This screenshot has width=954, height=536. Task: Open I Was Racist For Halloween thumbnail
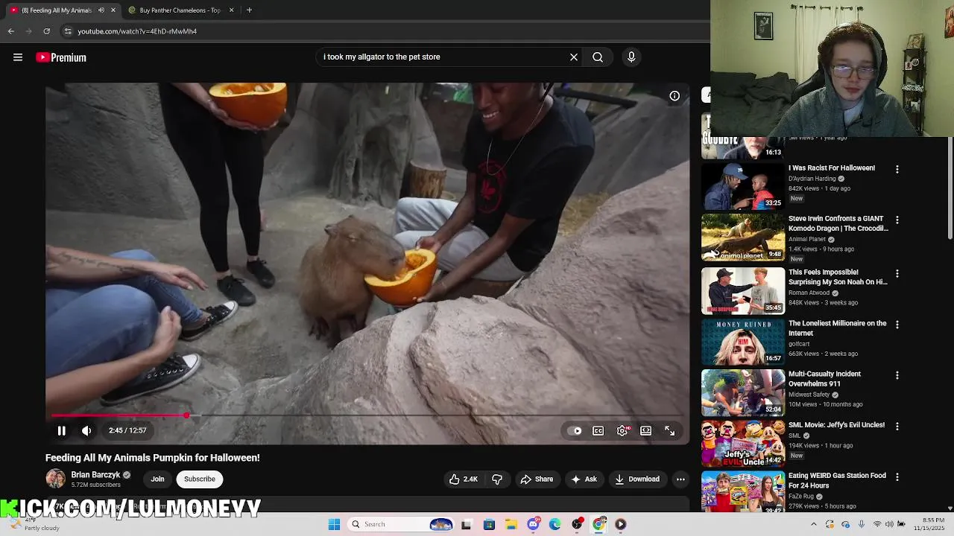(743, 186)
